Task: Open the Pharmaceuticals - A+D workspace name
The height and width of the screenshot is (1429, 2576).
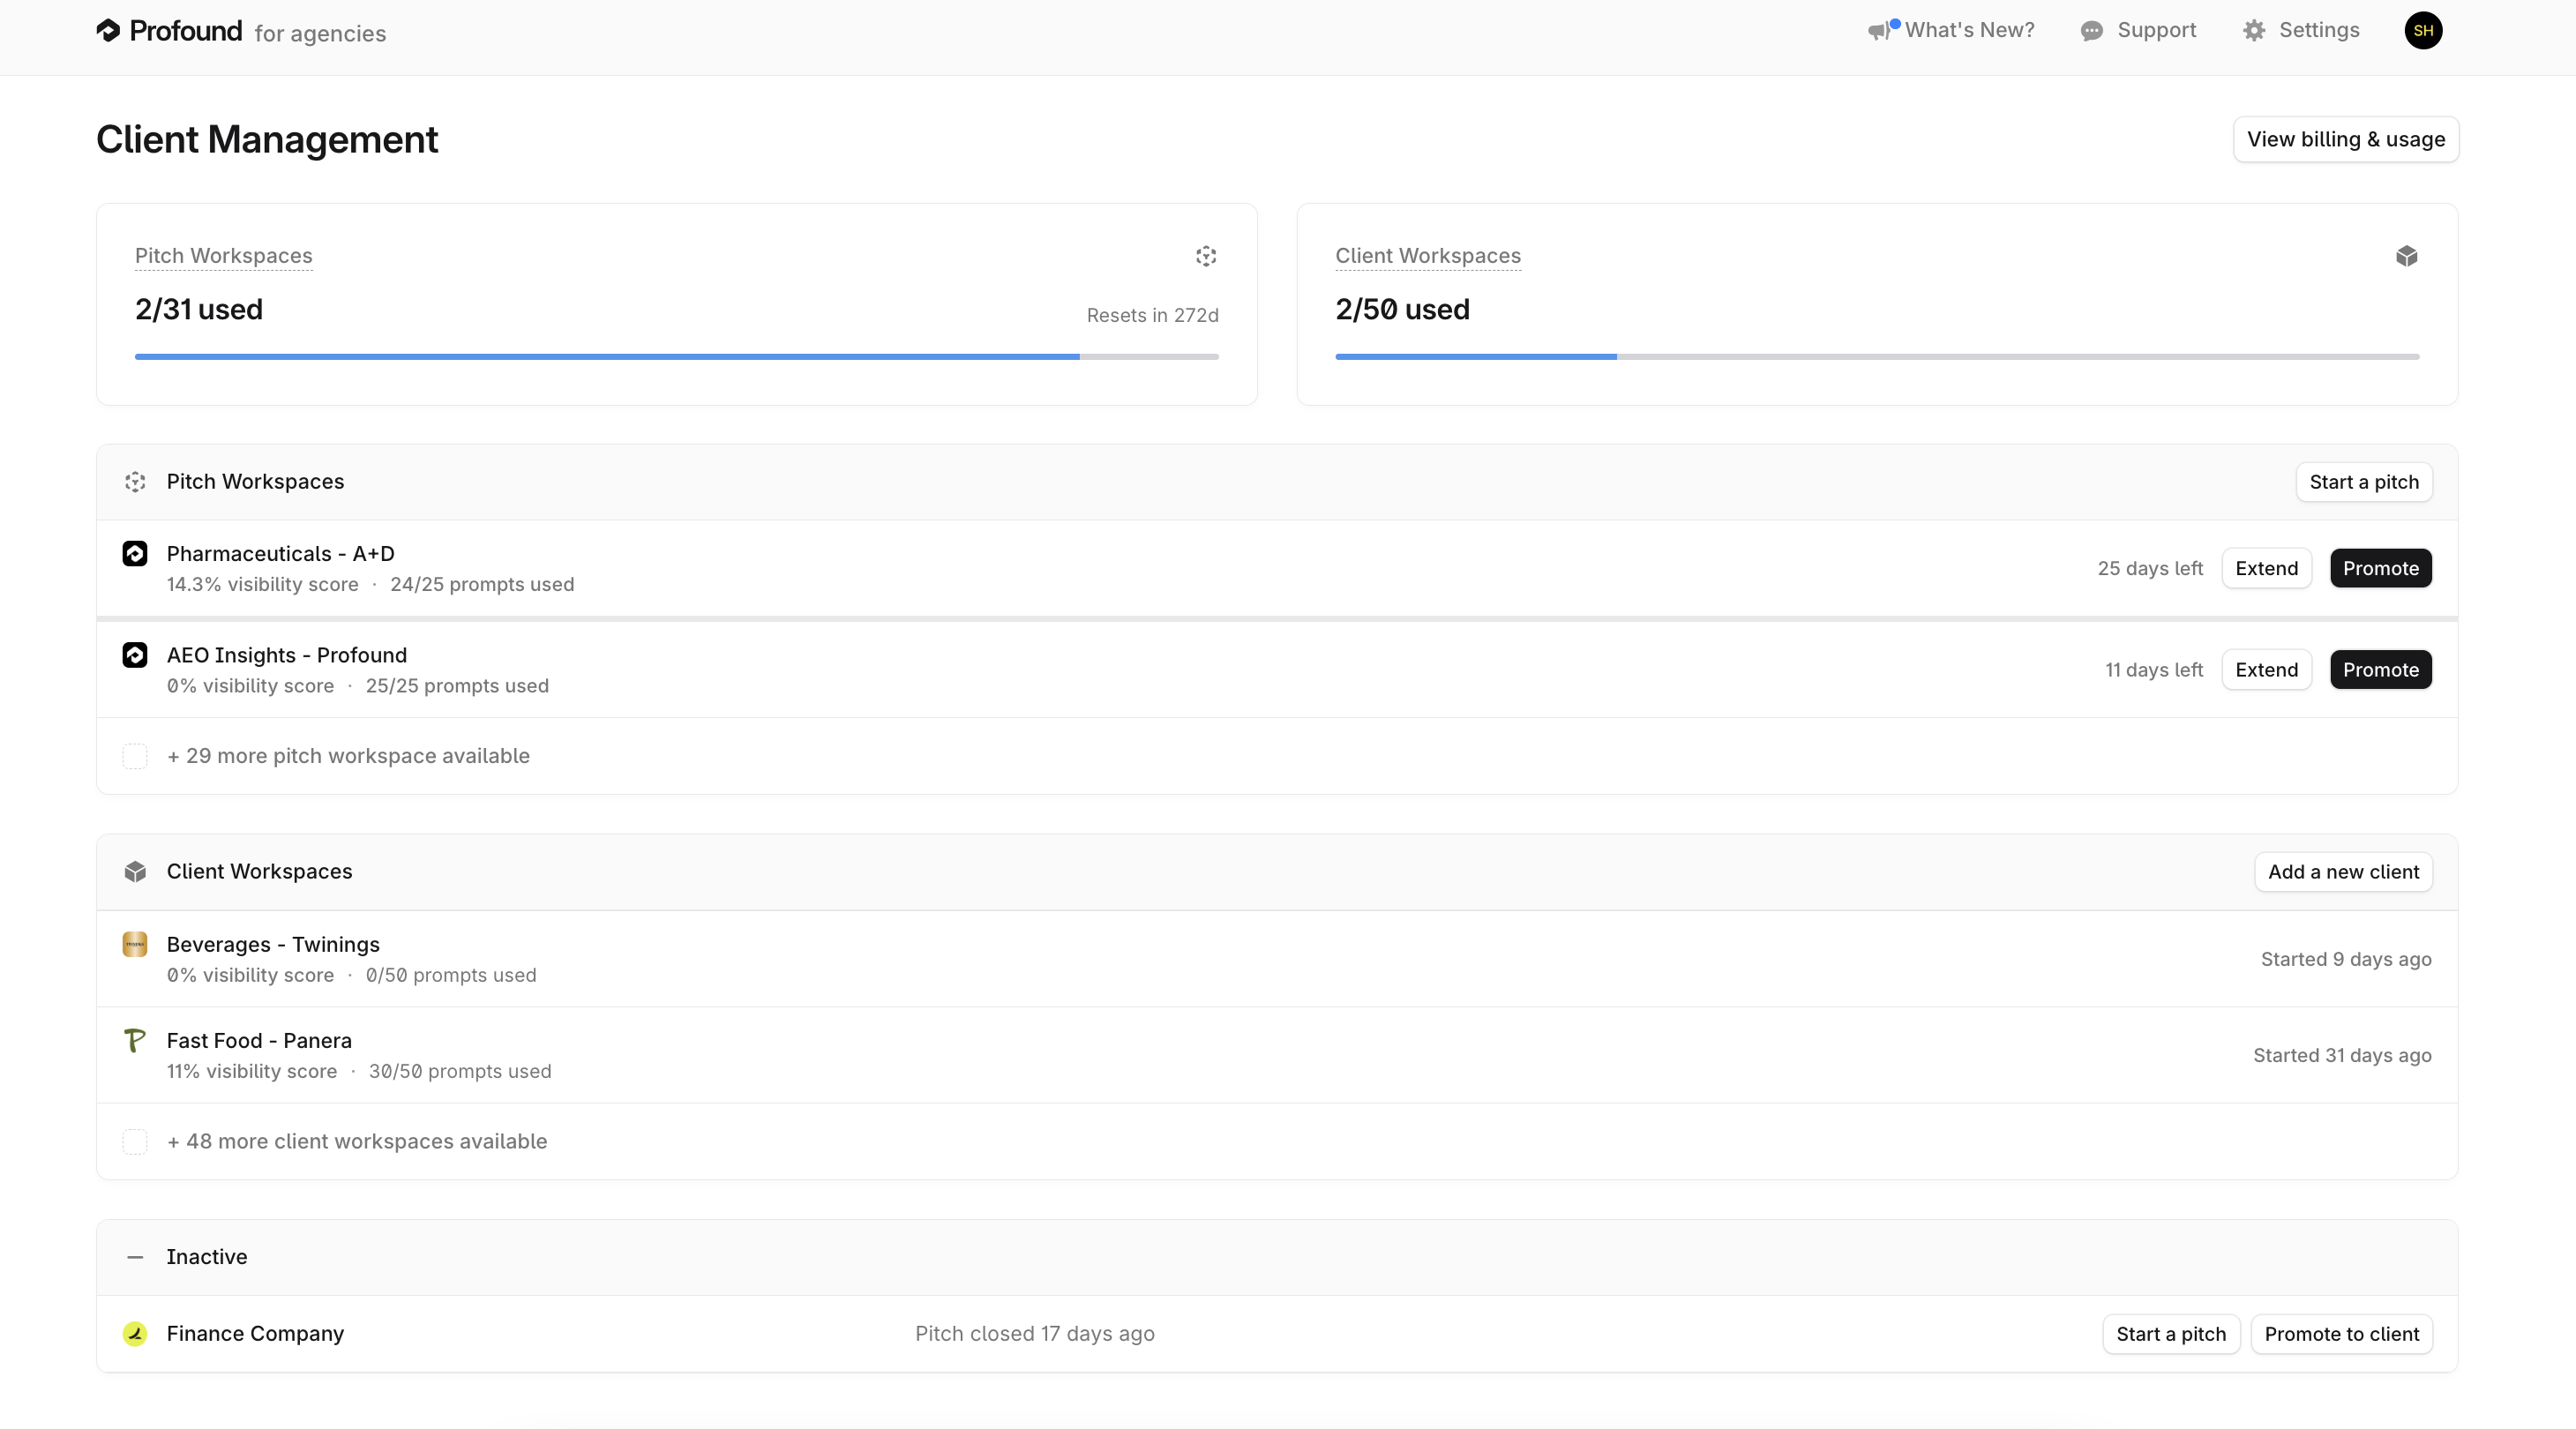Action: (x=280, y=554)
